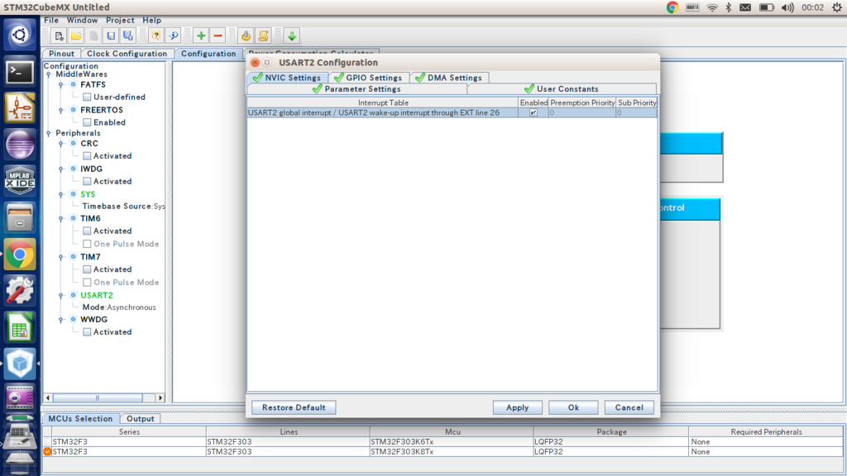
Task: Collapse the WWDG tree node
Action: (61, 320)
